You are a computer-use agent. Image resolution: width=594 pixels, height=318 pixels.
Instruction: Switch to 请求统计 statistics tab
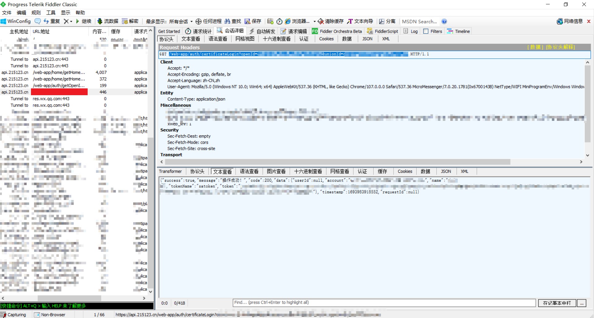198,31
